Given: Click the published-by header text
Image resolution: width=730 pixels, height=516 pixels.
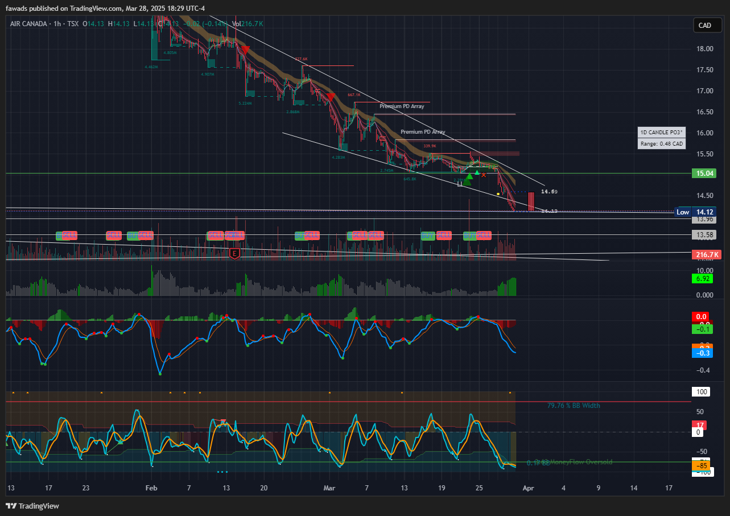Looking at the screenshot, I should [x=105, y=8].
